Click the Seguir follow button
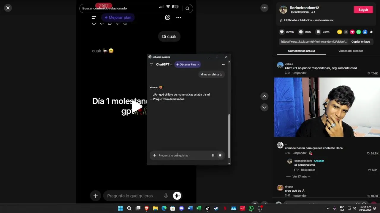The width and height of the screenshot is (380, 213). [x=363, y=10]
